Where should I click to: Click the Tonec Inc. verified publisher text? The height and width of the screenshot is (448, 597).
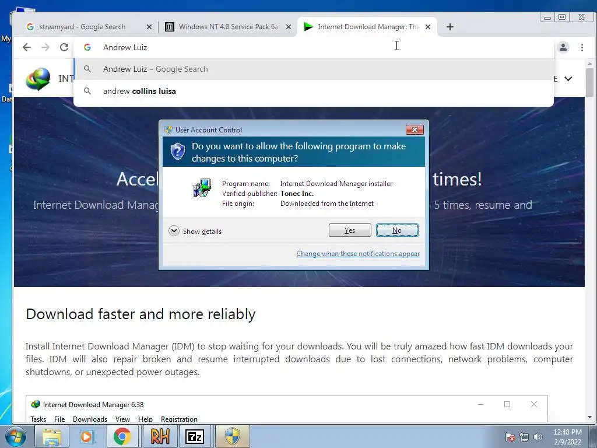(x=297, y=194)
